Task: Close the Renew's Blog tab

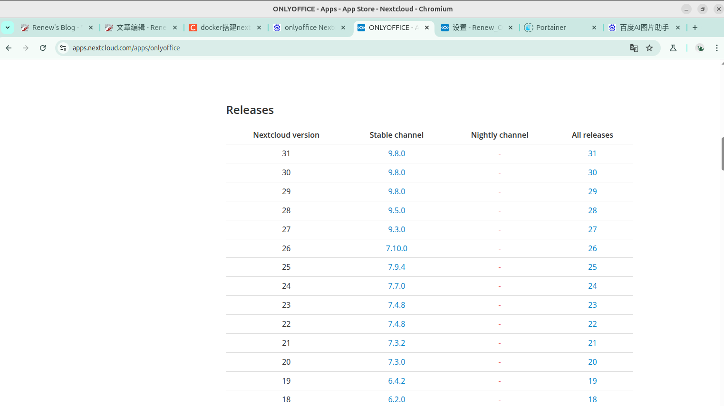Action: (91, 28)
